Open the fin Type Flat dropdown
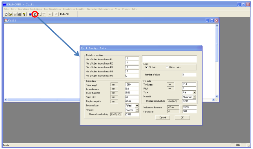The image size is (253, 149). [194, 93]
